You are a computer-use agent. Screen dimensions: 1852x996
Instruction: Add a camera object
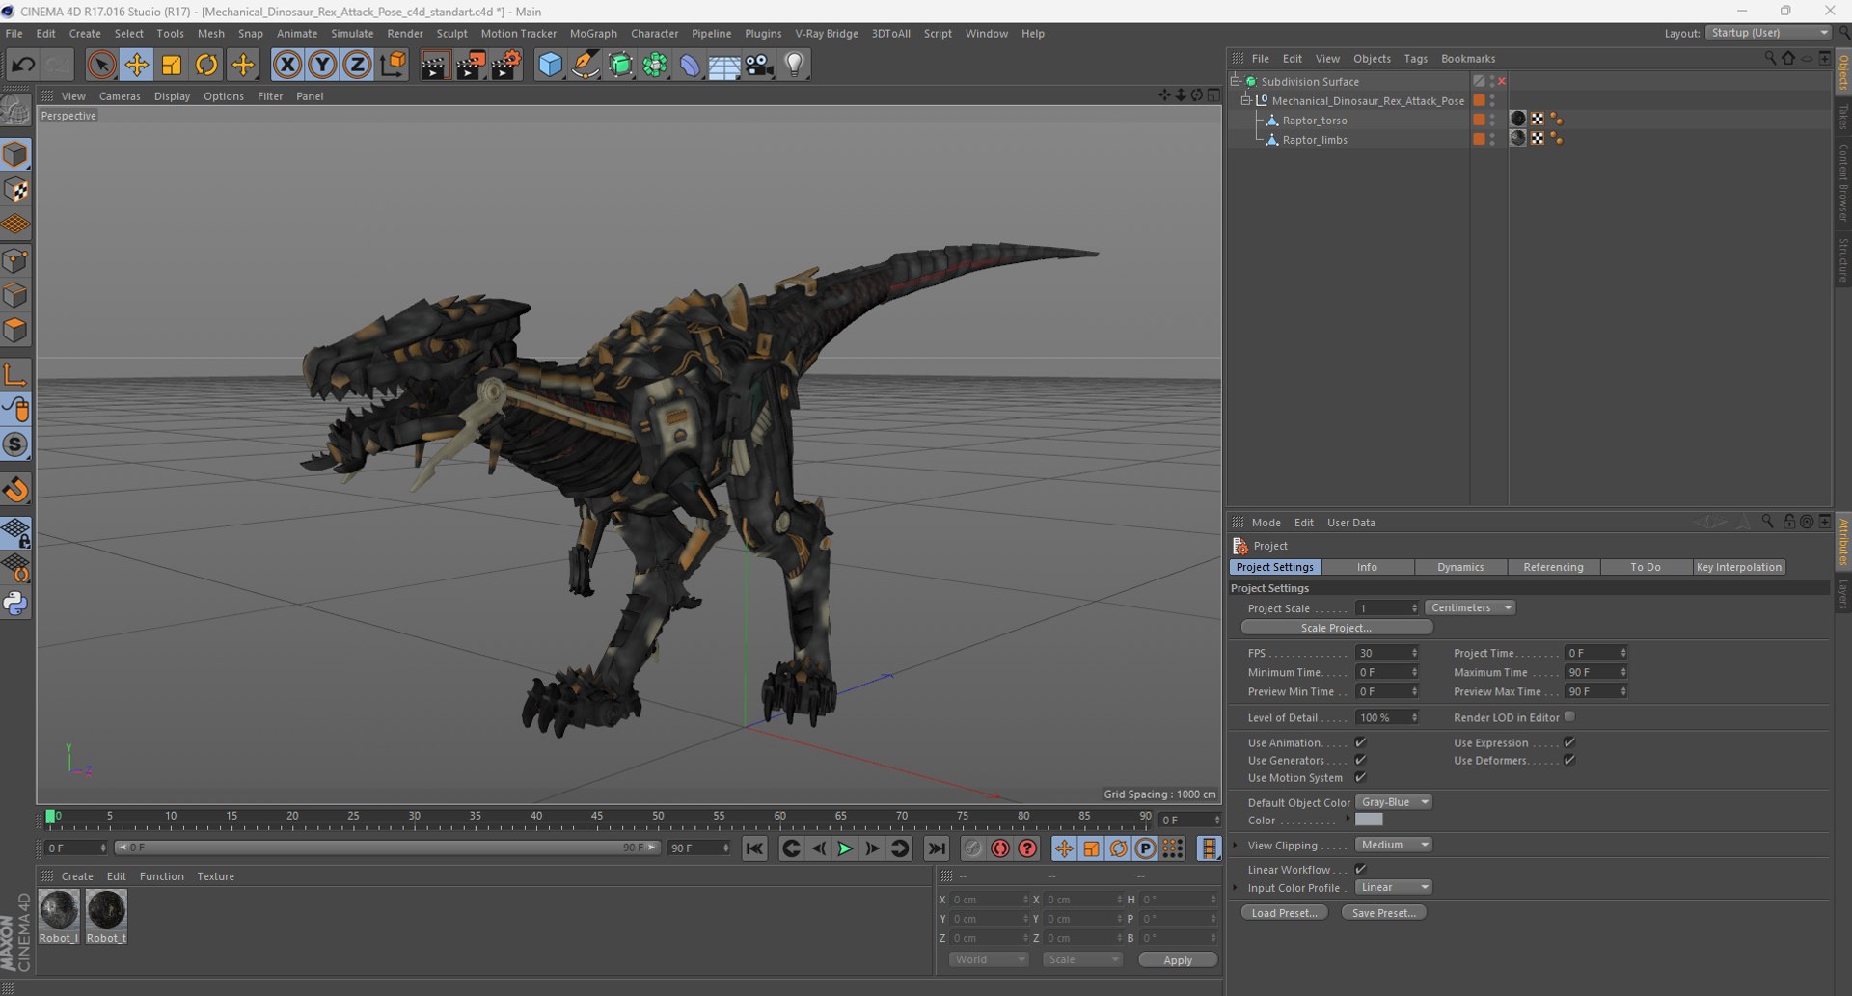tap(759, 65)
